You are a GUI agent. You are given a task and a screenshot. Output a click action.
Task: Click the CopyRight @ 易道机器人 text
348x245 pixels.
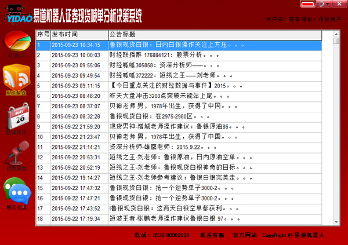pos(293,235)
